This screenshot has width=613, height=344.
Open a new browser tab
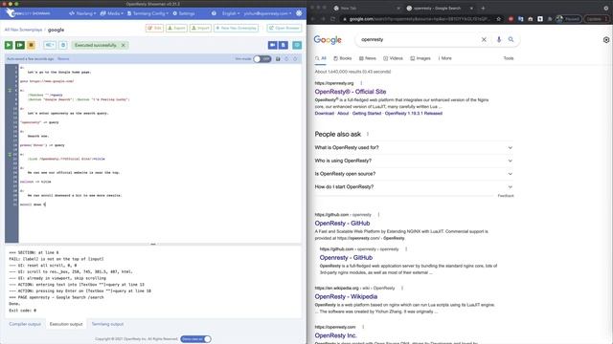click(x=483, y=8)
